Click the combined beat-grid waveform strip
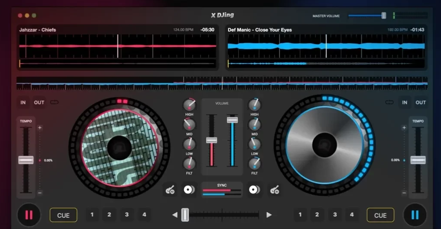441x229 pixels. click(222, 83)
